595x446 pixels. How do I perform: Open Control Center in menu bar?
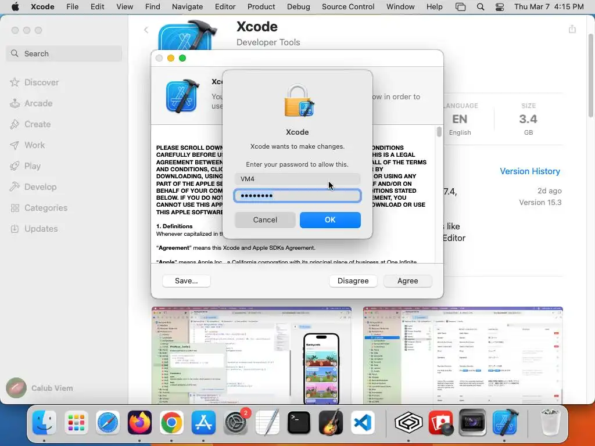(x=500, y=7)
